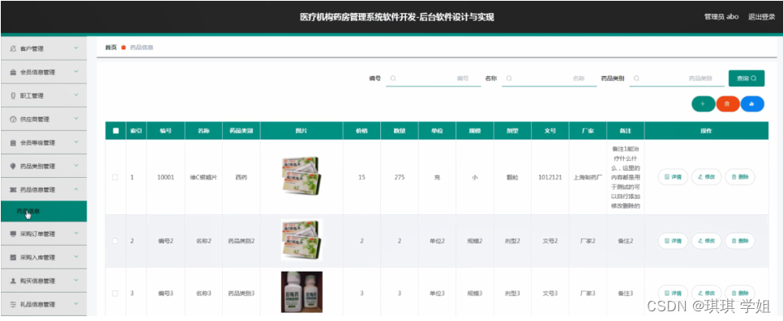
Task: Click the 客户管理 sidebar icon
Action: [x=13, y=49]
